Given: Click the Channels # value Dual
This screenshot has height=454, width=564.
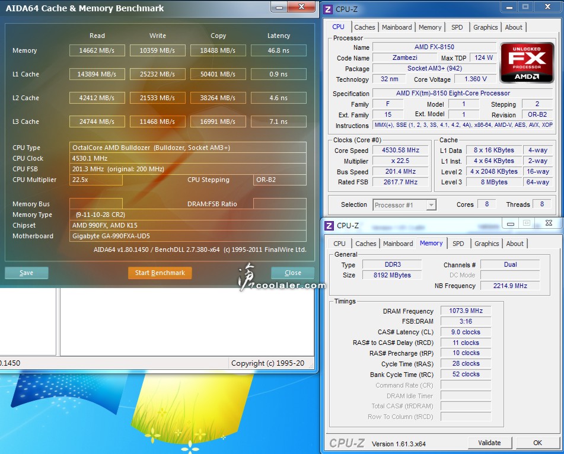Looking at the screenshot, I should pos(510,265).
